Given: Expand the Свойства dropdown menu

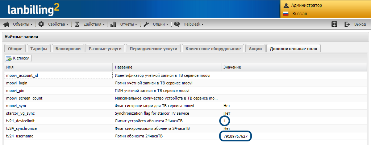Looking at the screenshot, I should pos(58,24).
